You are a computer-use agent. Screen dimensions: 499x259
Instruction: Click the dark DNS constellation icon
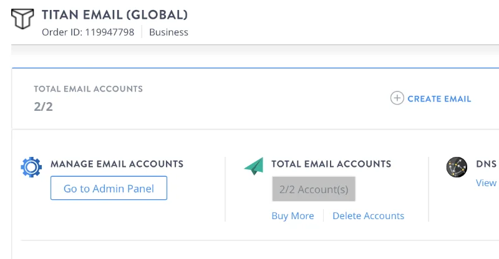pyautogui.click(x=457, y=167)
